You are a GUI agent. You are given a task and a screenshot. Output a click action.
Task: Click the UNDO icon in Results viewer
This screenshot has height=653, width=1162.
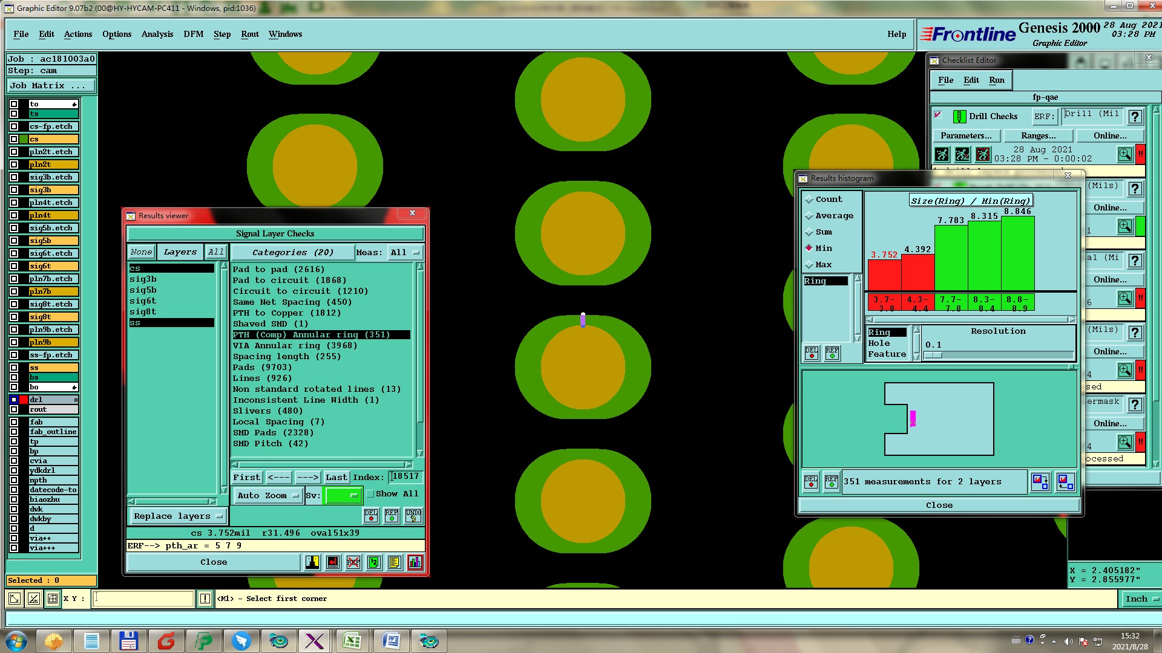[x=413, y=516]
